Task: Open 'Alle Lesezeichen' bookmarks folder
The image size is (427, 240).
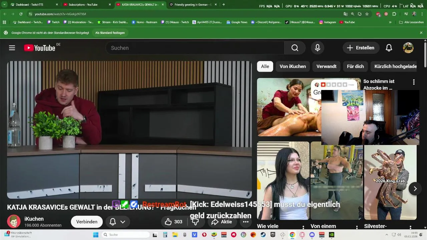Action: click(x=411, y=22)
